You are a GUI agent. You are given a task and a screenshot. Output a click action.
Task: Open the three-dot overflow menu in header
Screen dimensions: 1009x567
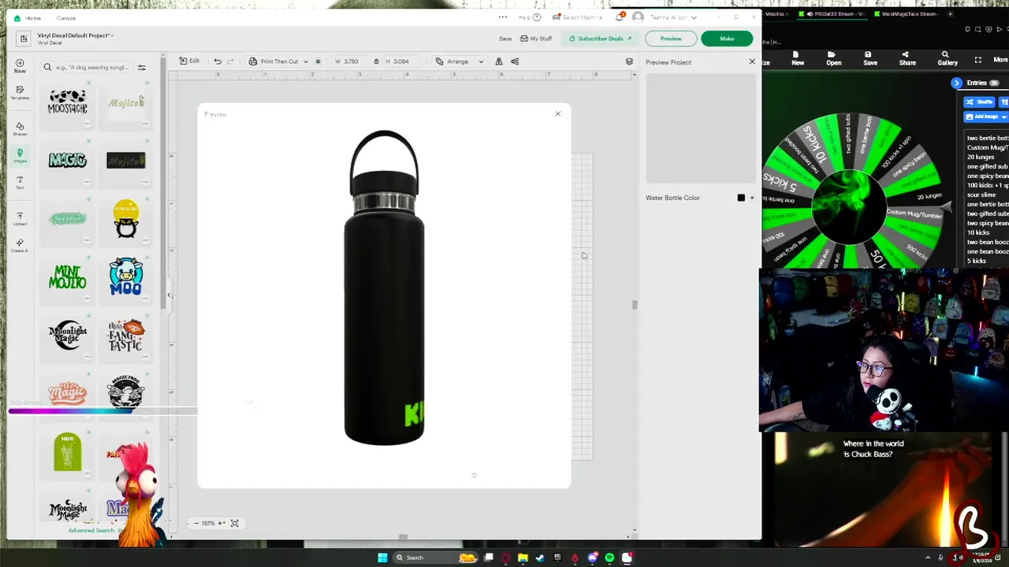point(503,17)
